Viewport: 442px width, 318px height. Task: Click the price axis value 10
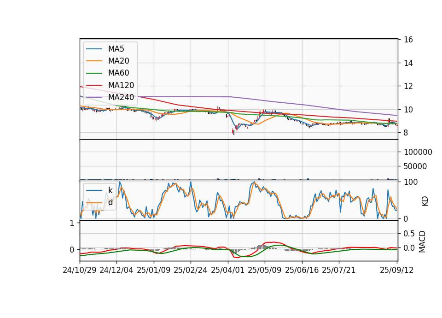408,110
